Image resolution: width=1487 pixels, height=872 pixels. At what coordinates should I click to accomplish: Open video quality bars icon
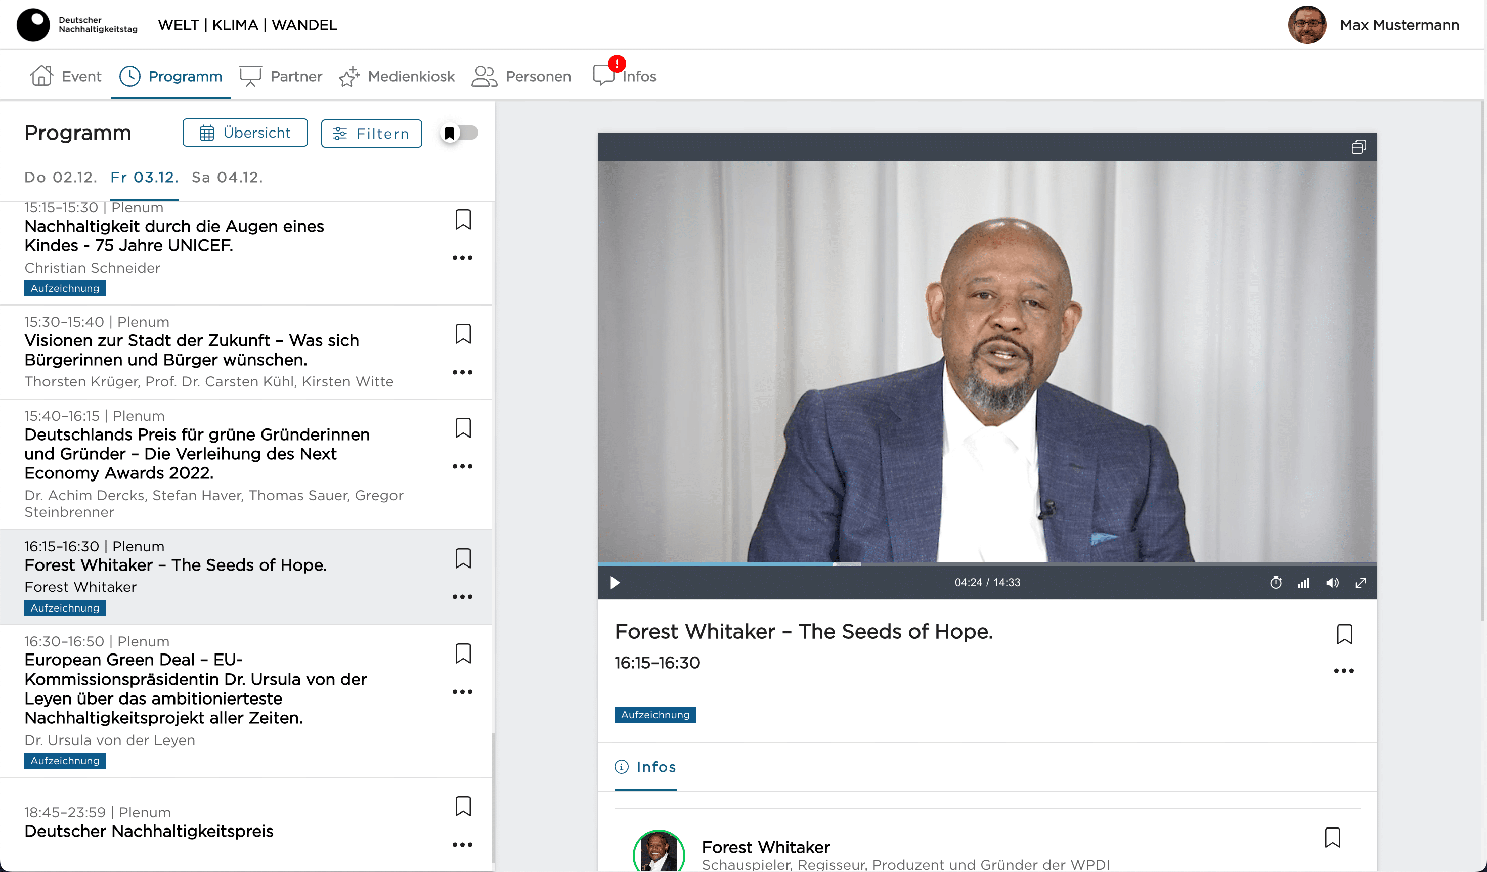click(x=1303, y=583)
